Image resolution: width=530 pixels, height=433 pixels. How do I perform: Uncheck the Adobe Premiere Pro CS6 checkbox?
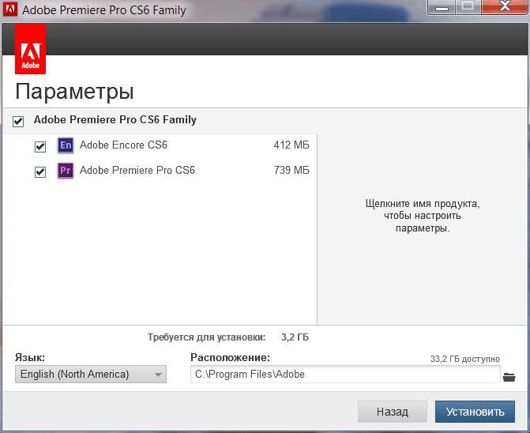tap(40, 172)
